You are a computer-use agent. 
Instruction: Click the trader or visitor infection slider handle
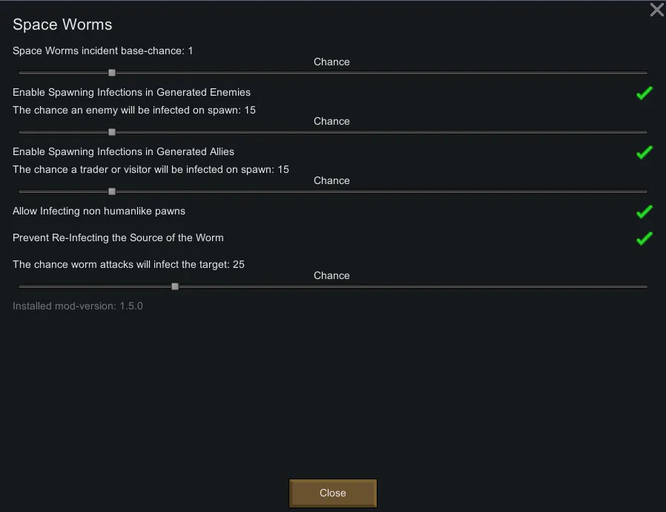click(112, 191)
